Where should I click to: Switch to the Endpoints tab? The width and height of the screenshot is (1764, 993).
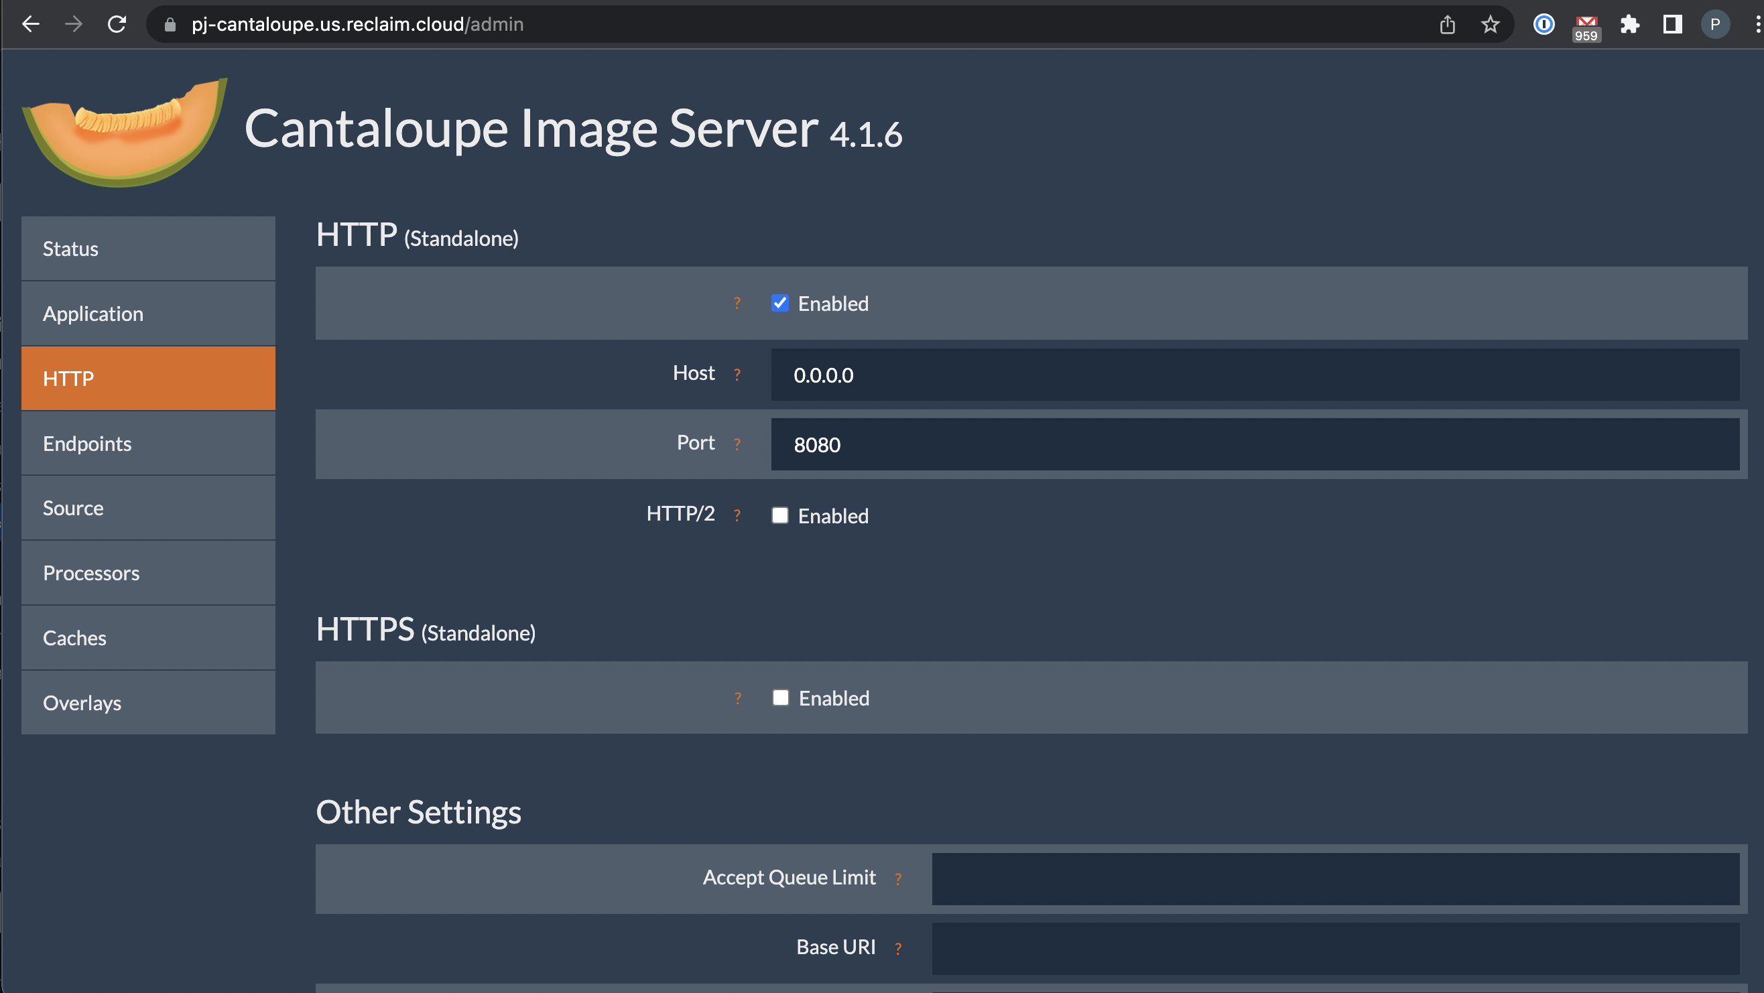148,444
